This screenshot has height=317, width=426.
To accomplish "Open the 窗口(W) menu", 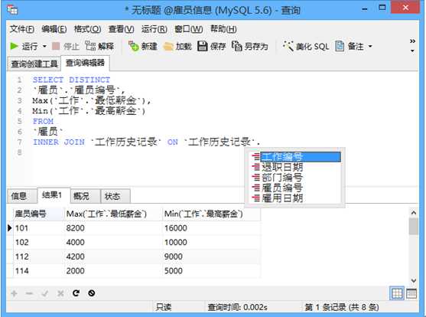I will [189, 29].
